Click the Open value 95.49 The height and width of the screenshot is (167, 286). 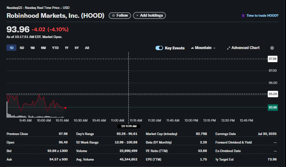(x=63, y=142)
